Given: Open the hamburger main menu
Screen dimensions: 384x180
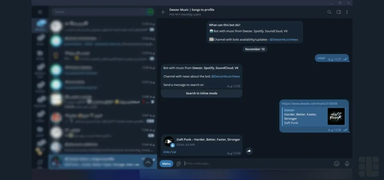Looking at the screenshot, I should click(x=40, y=12).
